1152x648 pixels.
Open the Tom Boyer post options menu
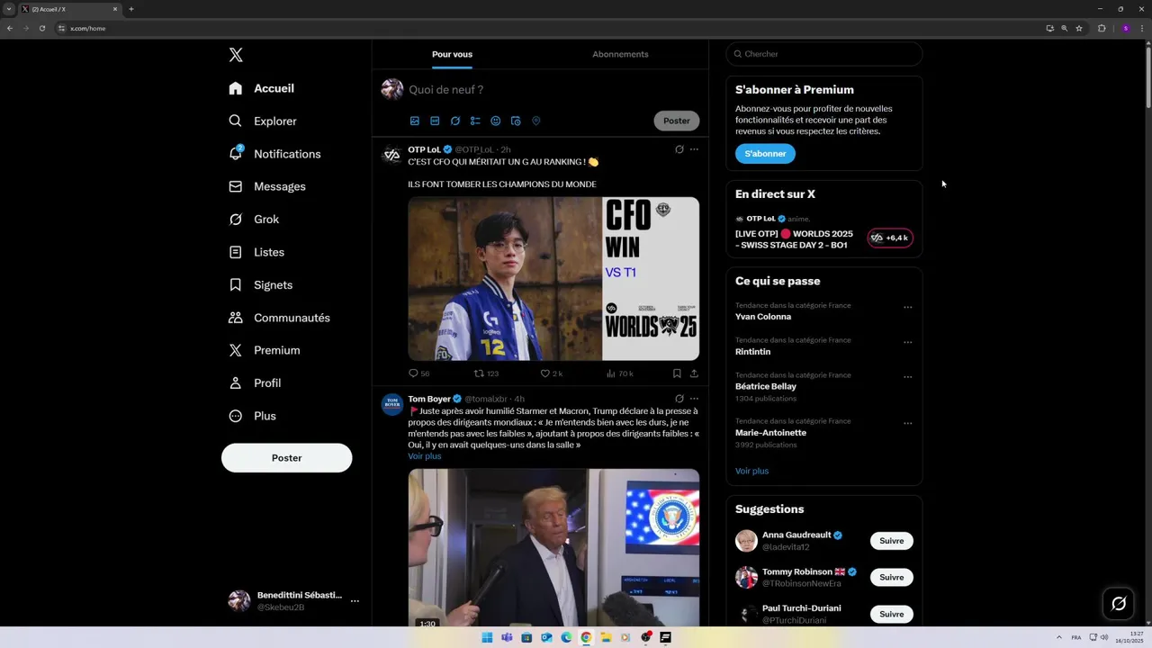pyautogui.click(x=694, y=399)
